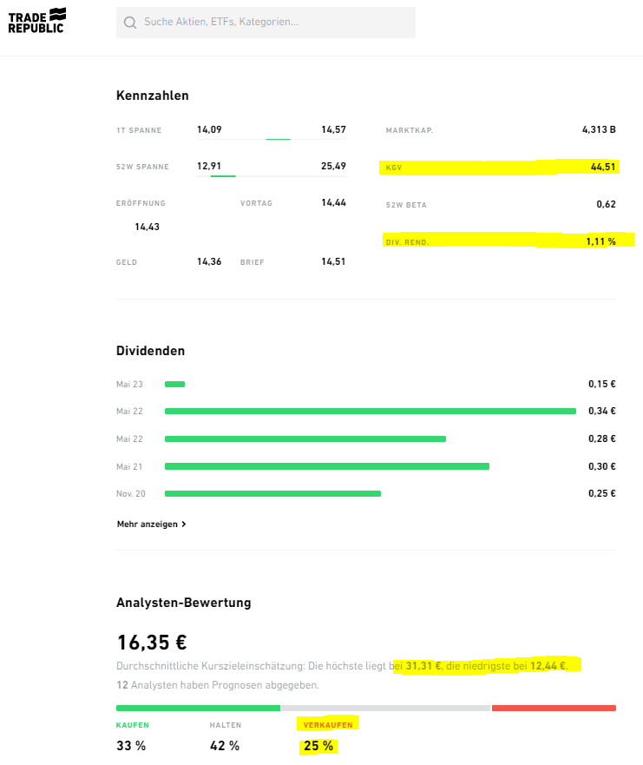Click the Trade Republic logo

pyautogui.click(x=36, y=21)
